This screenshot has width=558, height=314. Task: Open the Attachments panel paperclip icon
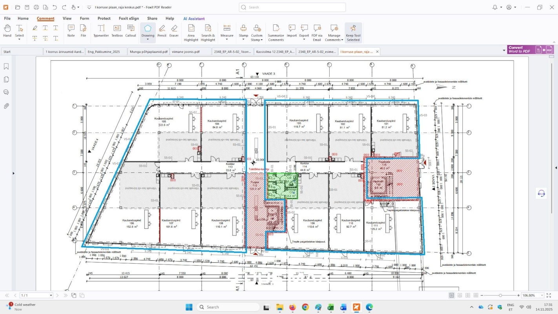tap(6, 106)
